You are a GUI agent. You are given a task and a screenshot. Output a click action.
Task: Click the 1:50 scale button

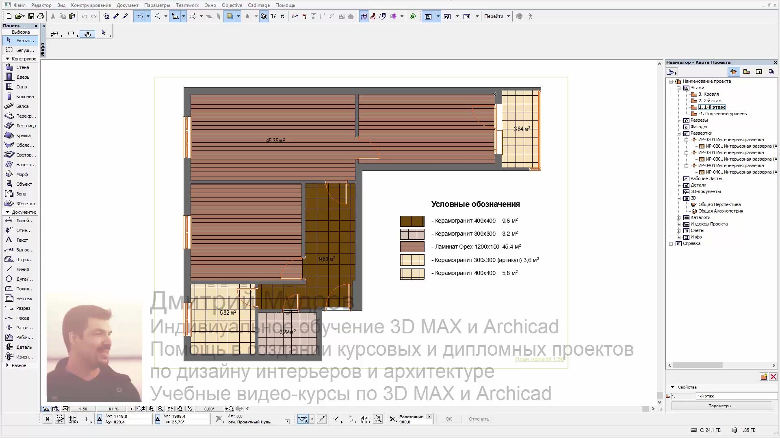click(x=83, y=409)
